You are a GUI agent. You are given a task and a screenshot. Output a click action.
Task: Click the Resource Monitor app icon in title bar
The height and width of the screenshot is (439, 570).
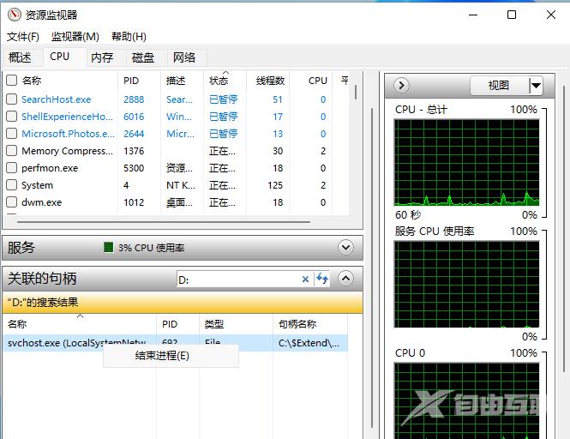pyautogui.click(x=15, y=15)
